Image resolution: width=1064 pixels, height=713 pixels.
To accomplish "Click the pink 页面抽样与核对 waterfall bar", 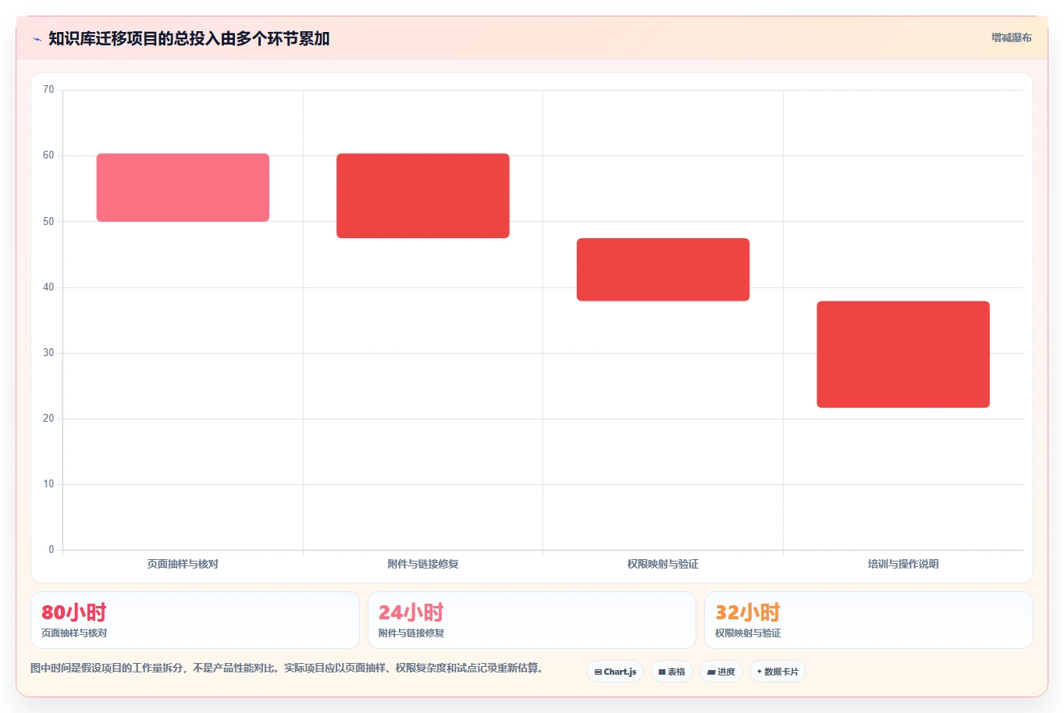I will (x=183, y=187).
